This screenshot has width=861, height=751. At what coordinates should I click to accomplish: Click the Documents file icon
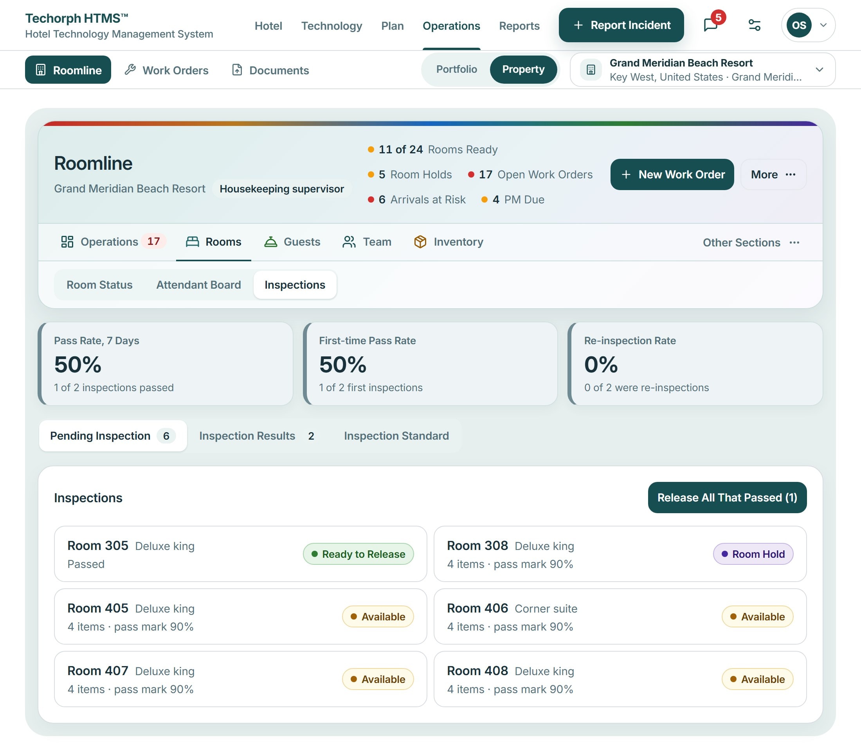237,70
